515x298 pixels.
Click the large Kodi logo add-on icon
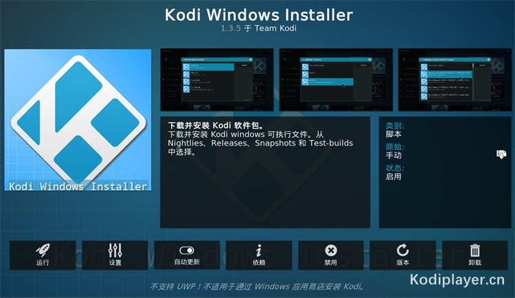tap(78, 120)
